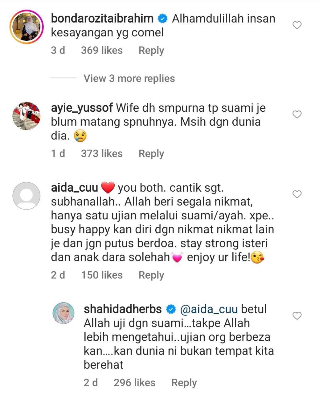
Task: Open the ayie_yussof username link
Action: (x=82, y=108)
